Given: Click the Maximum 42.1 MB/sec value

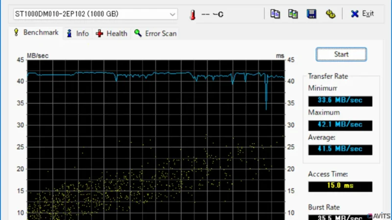Looking at the screenshot, I should point(340,125).
